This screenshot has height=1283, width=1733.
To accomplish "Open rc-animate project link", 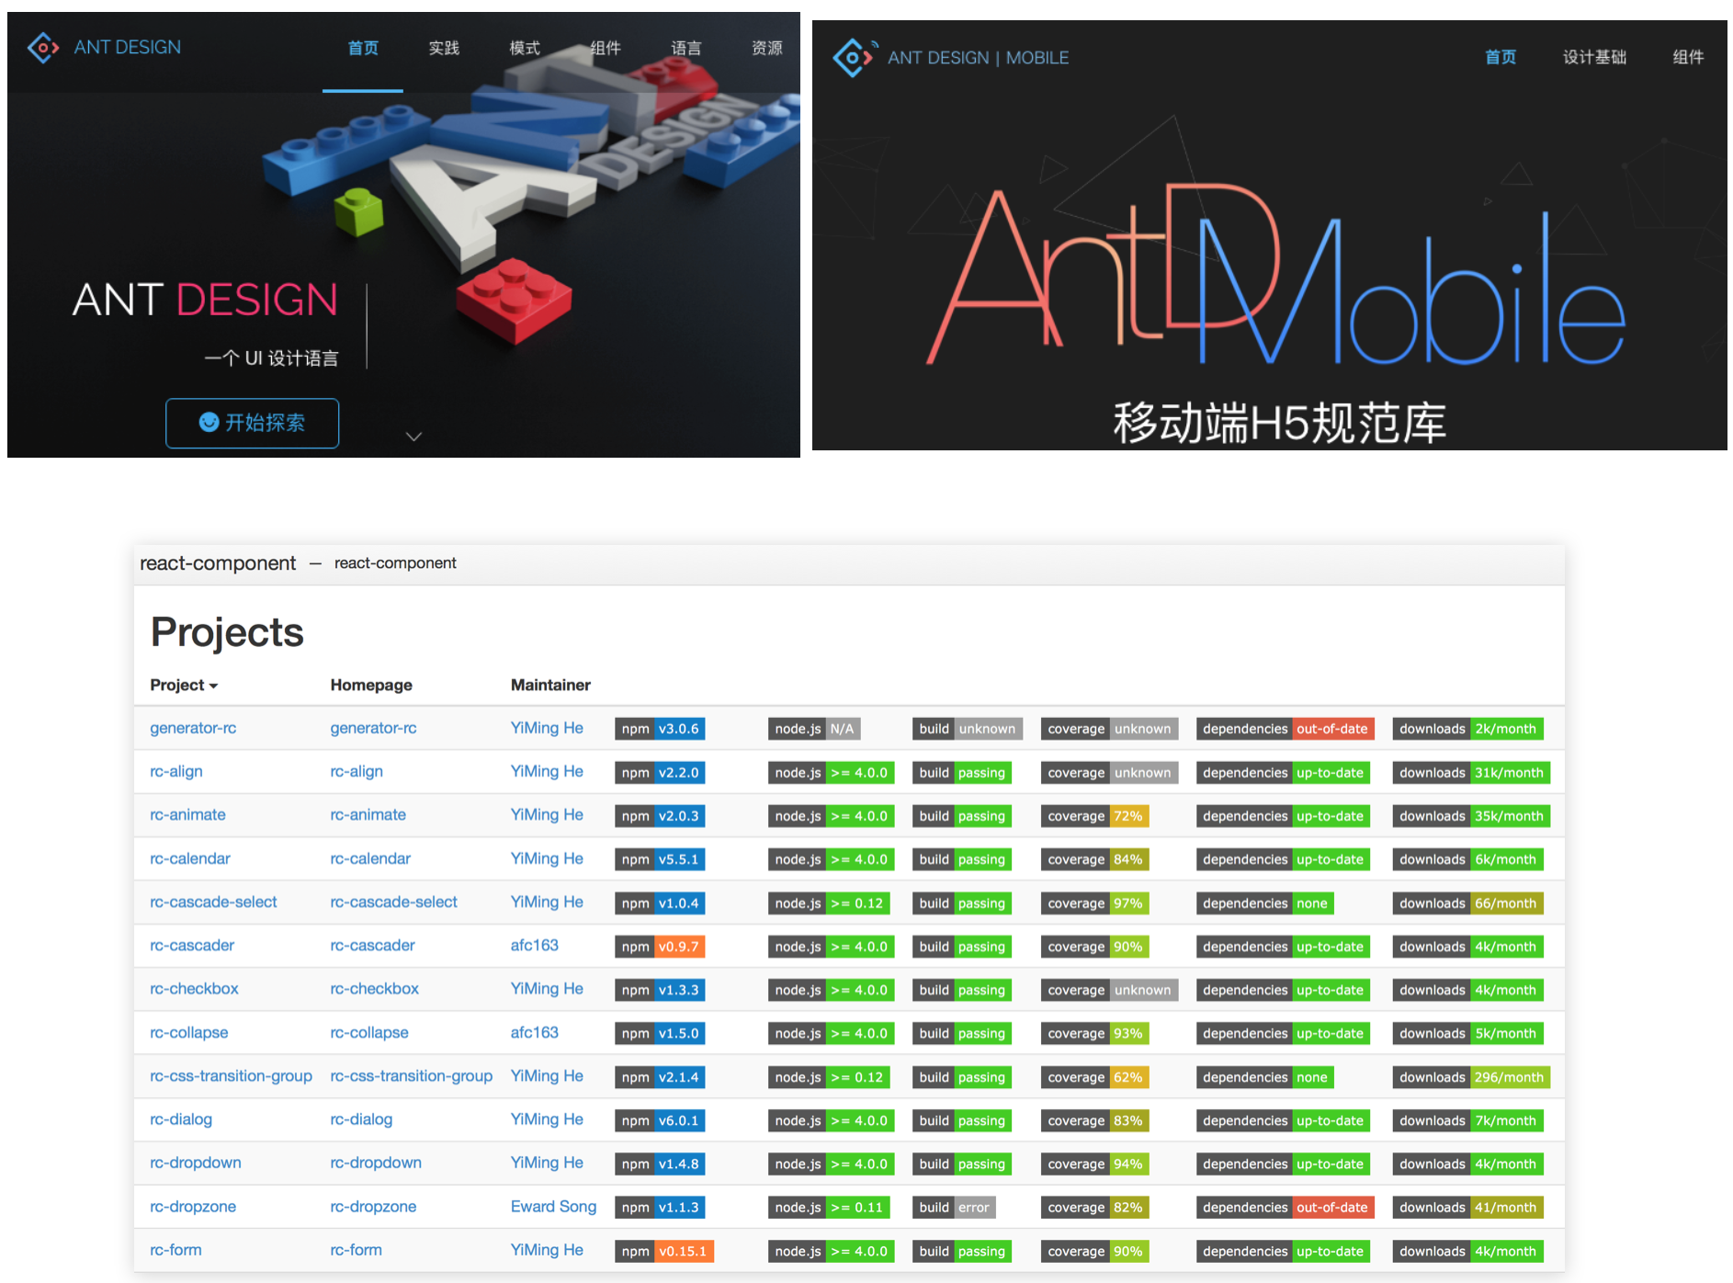I will click(187, 814).
